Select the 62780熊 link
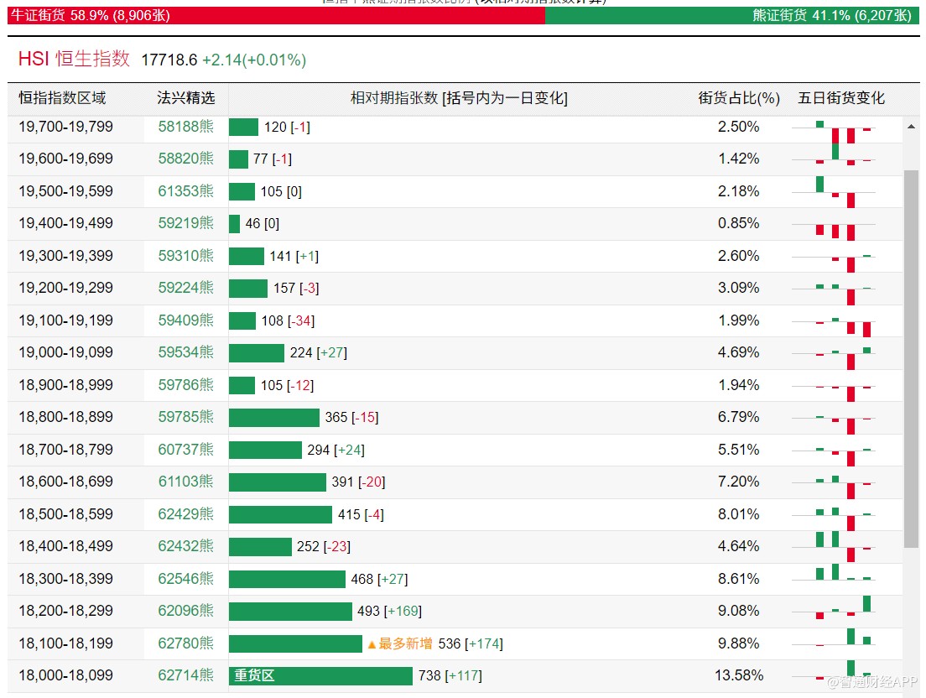The width and height of the screenshot is (926, 698). tap(185, 643)
